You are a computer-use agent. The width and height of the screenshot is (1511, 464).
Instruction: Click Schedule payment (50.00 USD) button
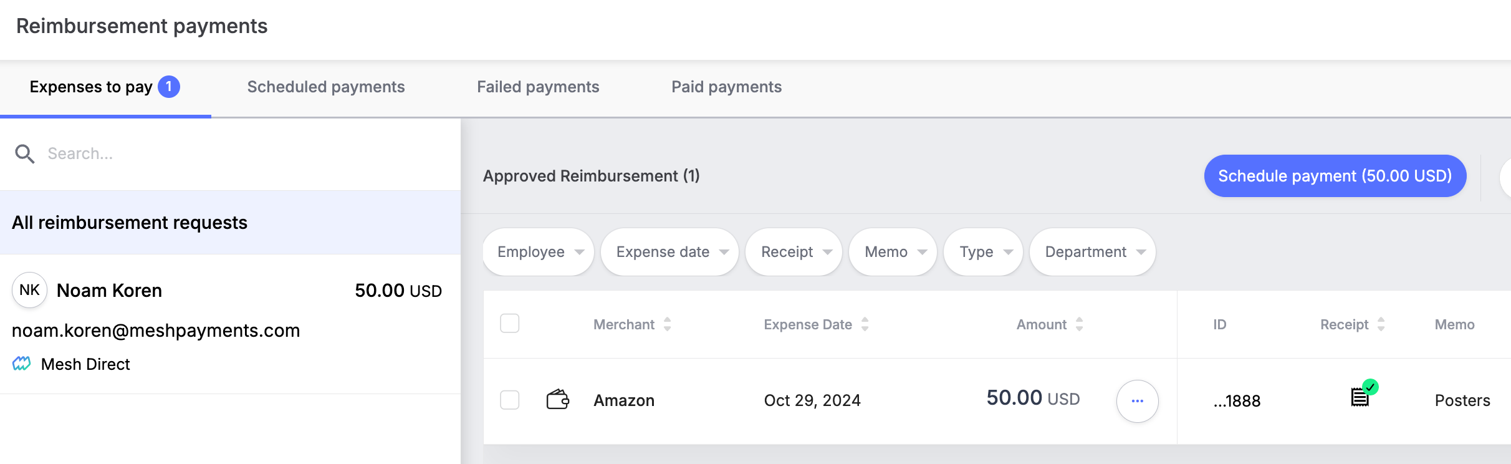point(1335,176)
